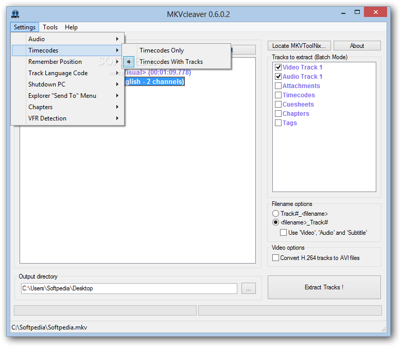Expand the Audio submenu
This screenshot has height=347, width=401.
[68, 39]
